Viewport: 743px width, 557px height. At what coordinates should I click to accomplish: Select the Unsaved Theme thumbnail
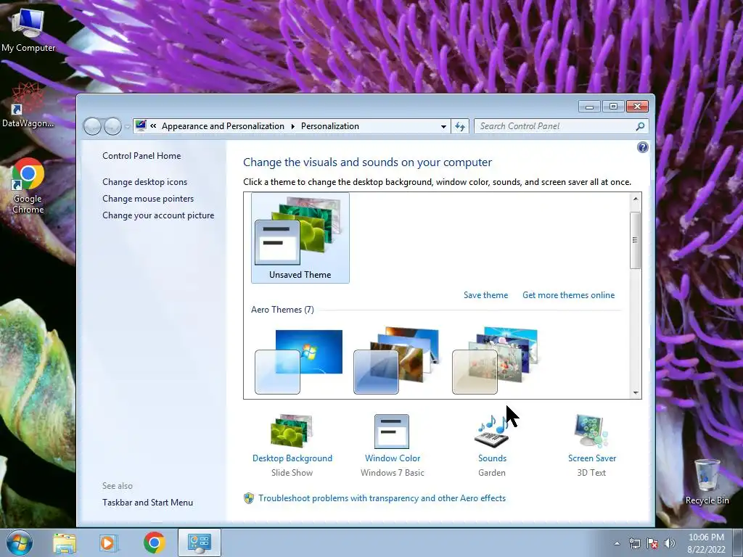300,238
